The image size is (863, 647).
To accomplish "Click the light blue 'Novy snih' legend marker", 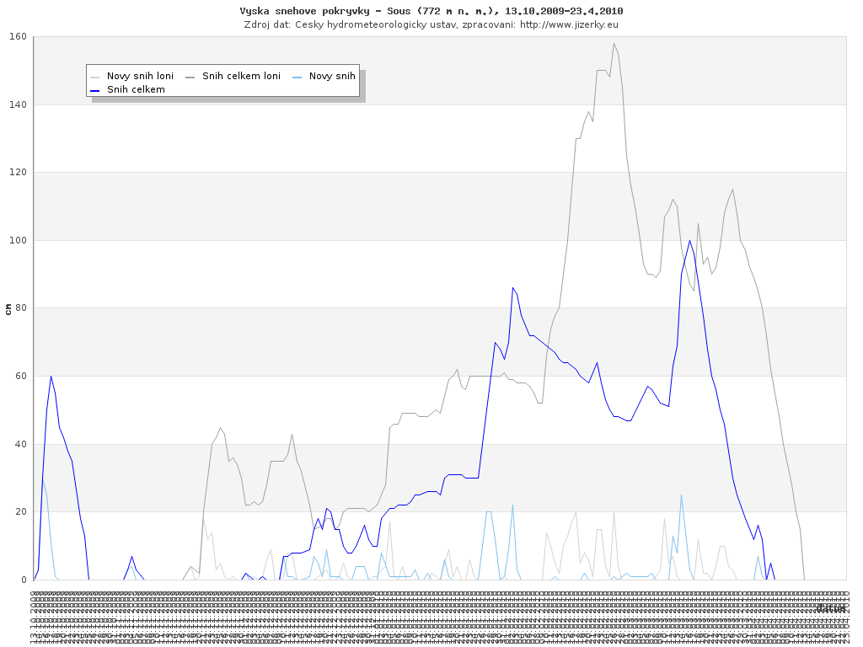I will click(297, 77).
